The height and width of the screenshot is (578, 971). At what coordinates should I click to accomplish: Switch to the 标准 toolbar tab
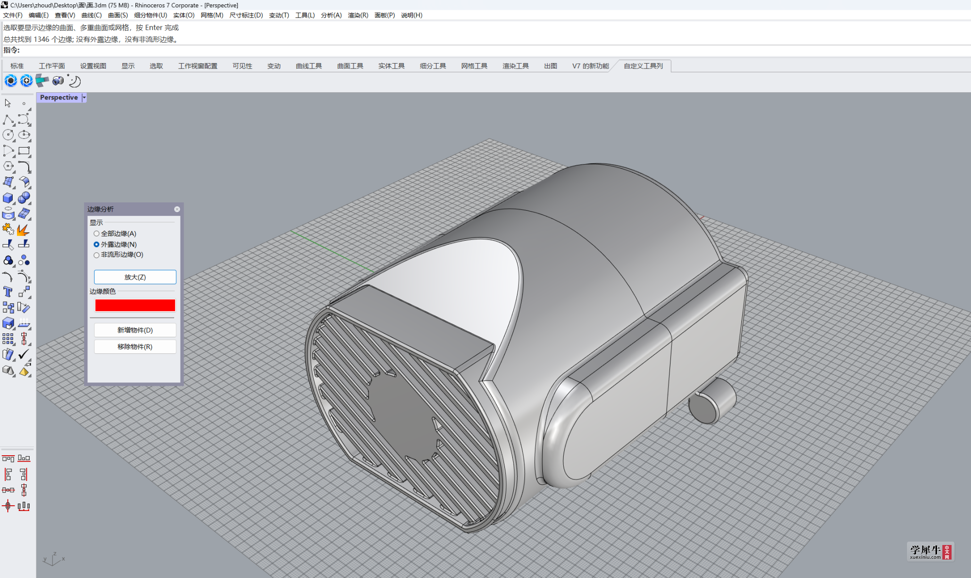(17, 66)
